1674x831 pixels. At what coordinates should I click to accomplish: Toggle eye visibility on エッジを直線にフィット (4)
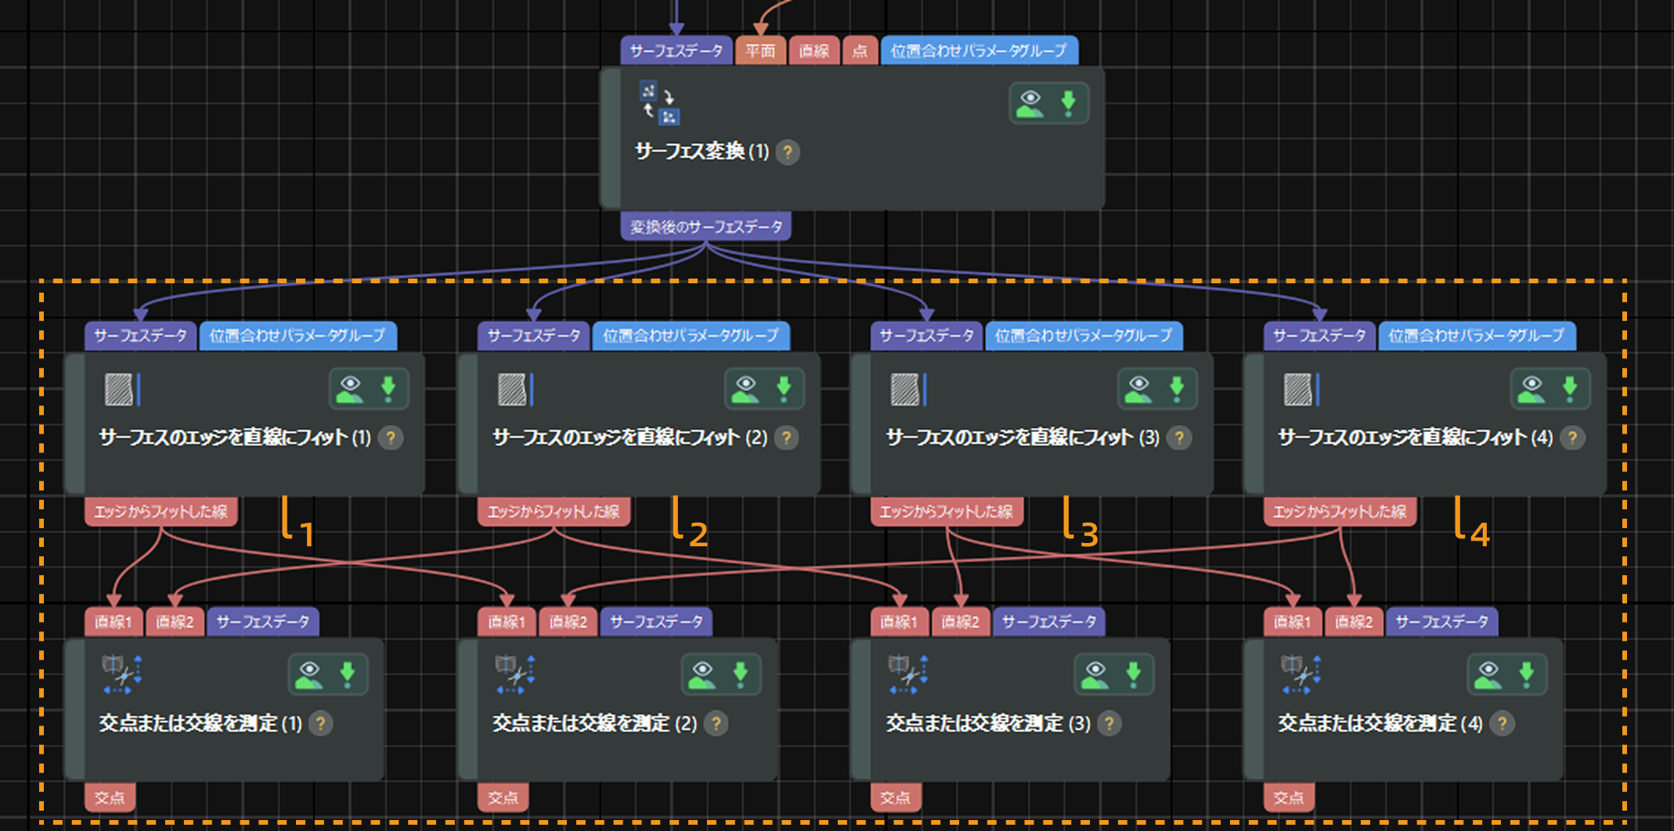tap(1531, 389)
